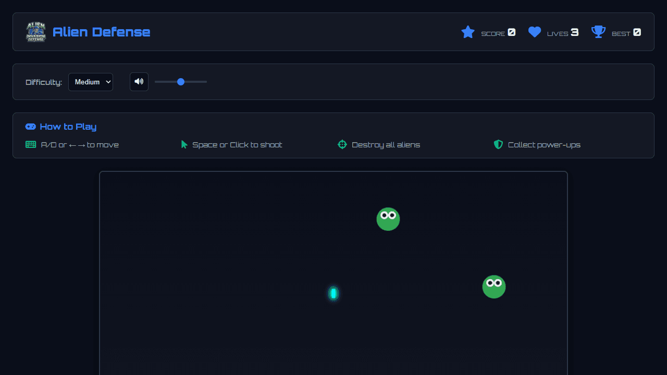This screenshot has width=667, height=375.
Task: Click the 'Space or Click to shoot' text
Action: [237, 145]
